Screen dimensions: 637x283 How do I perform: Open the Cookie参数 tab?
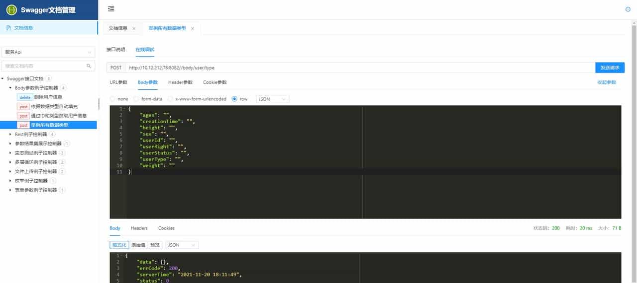click(215, 82)
